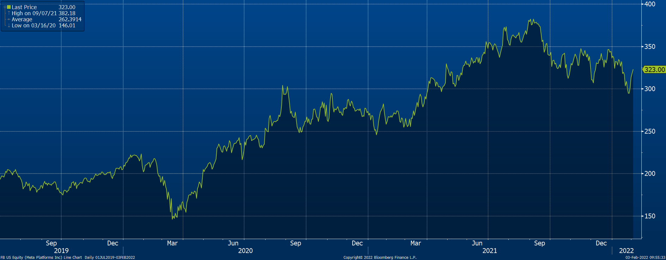Viewport: 666px width, 260px height.
Task: Click the FB US Equity chart description text
Action: [67, 258]
